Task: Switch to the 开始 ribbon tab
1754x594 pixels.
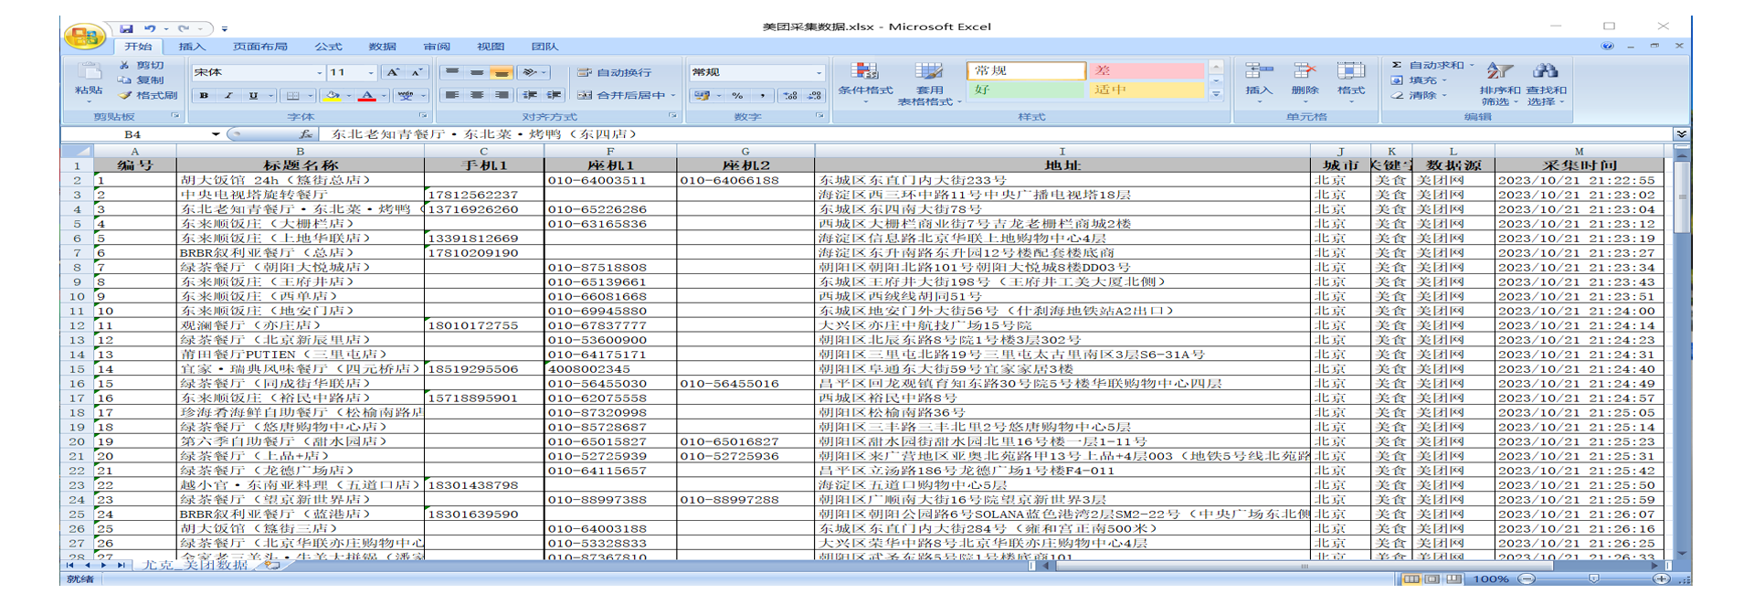Action: [x=139, y=47]
